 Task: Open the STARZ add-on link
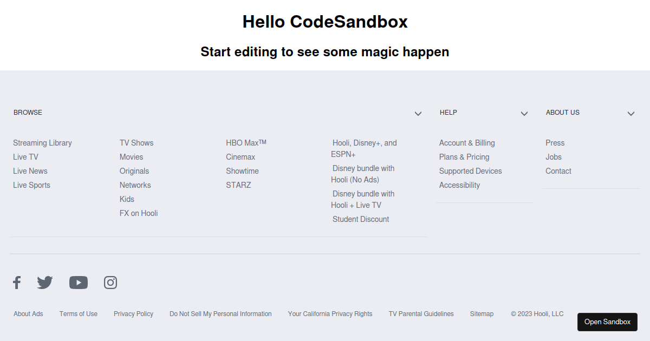(238, 185)
